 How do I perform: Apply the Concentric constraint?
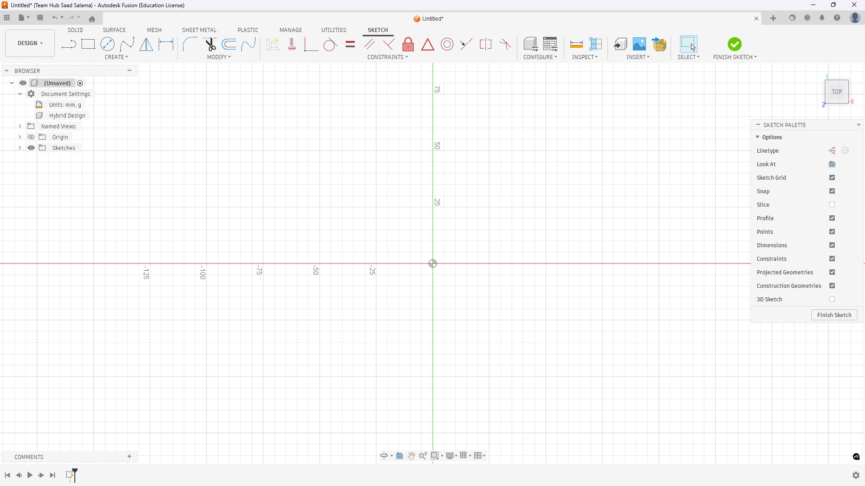pos(447,44)
